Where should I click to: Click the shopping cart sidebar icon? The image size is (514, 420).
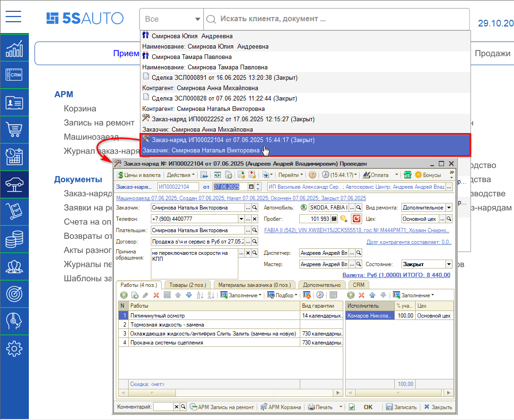tap(14, 129)
